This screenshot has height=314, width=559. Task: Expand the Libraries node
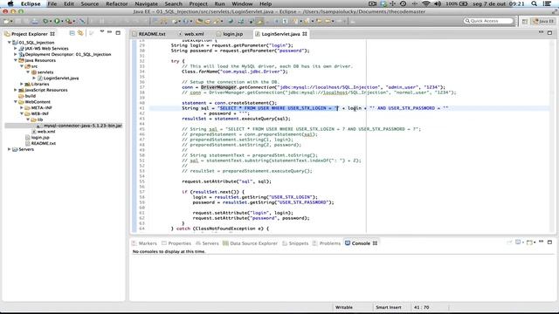pyautogui.click(x=22, y=84)
